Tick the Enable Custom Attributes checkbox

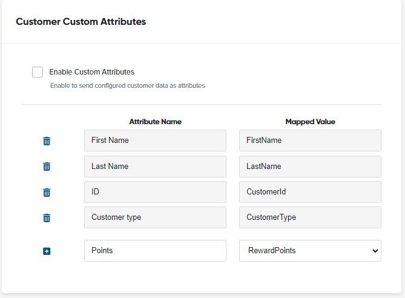(x=38, y=72)
